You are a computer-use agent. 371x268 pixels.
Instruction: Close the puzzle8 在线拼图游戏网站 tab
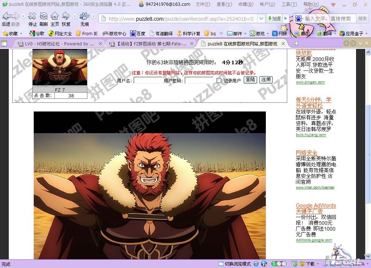pyautogui.click(x=283, y=44)
